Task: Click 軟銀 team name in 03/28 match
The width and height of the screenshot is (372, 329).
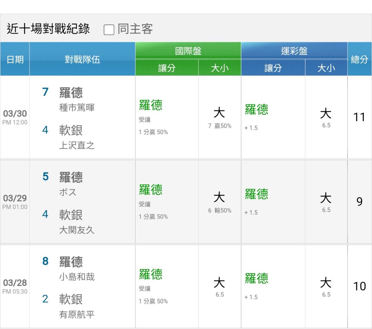Action: pyautogui.click(x=71, y=299)
